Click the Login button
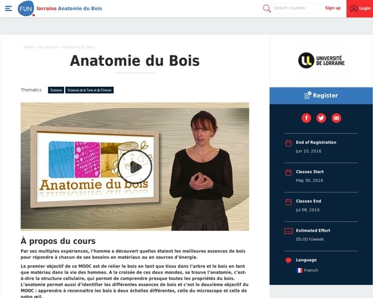373x298 pixels. click(360, 9)
